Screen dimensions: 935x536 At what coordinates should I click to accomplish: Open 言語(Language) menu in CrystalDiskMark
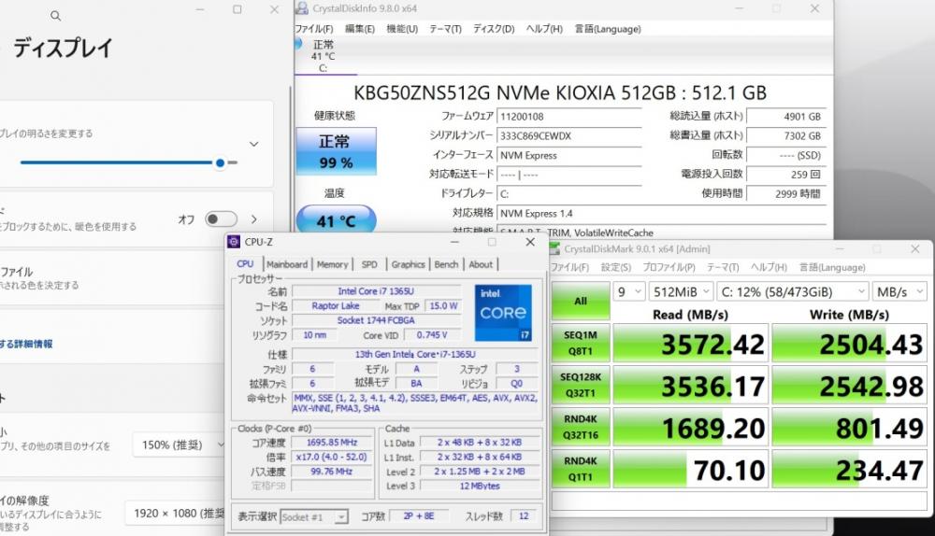[832, 267]
